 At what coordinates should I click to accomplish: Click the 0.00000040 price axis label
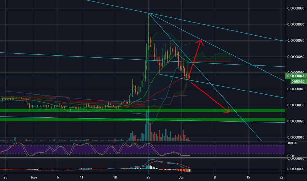click(x=296, y=89)
